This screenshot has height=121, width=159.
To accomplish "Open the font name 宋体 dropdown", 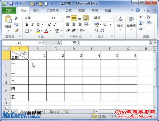I will (49, 18).
